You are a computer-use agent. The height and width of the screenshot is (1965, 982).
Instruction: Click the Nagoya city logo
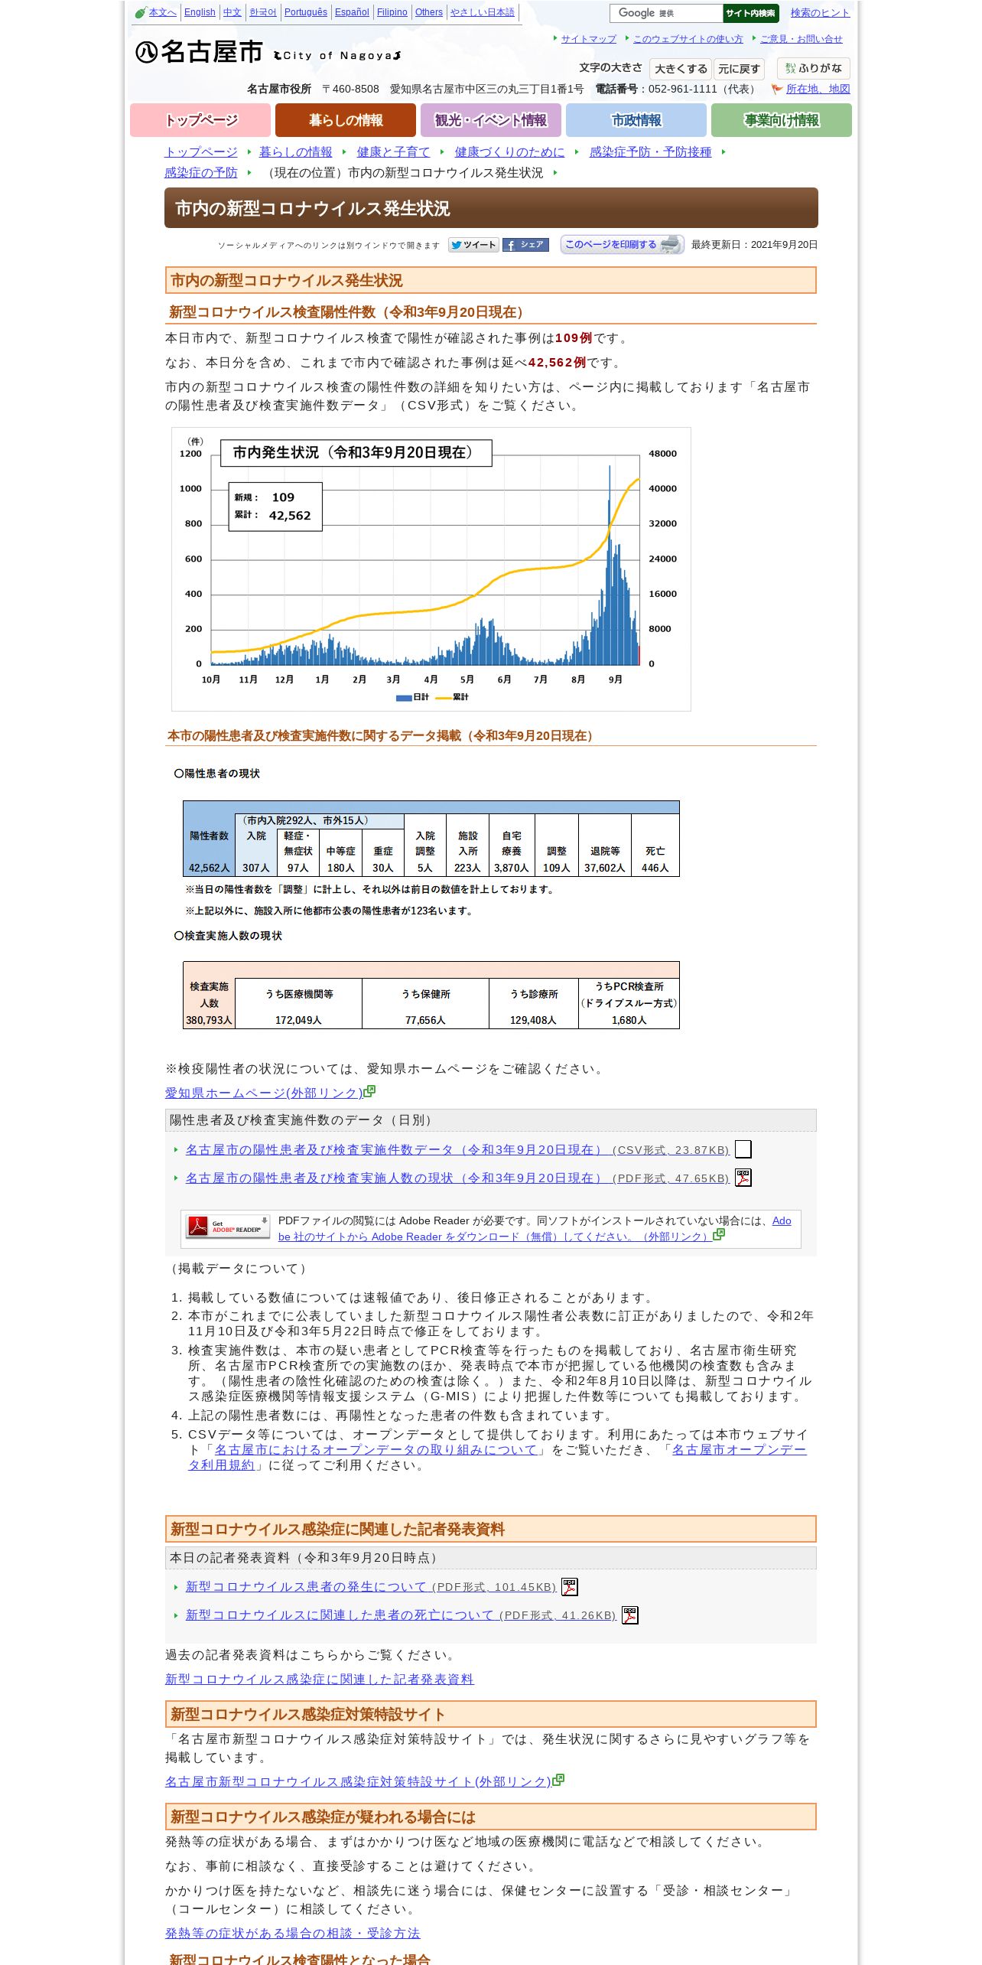[268, 52]
